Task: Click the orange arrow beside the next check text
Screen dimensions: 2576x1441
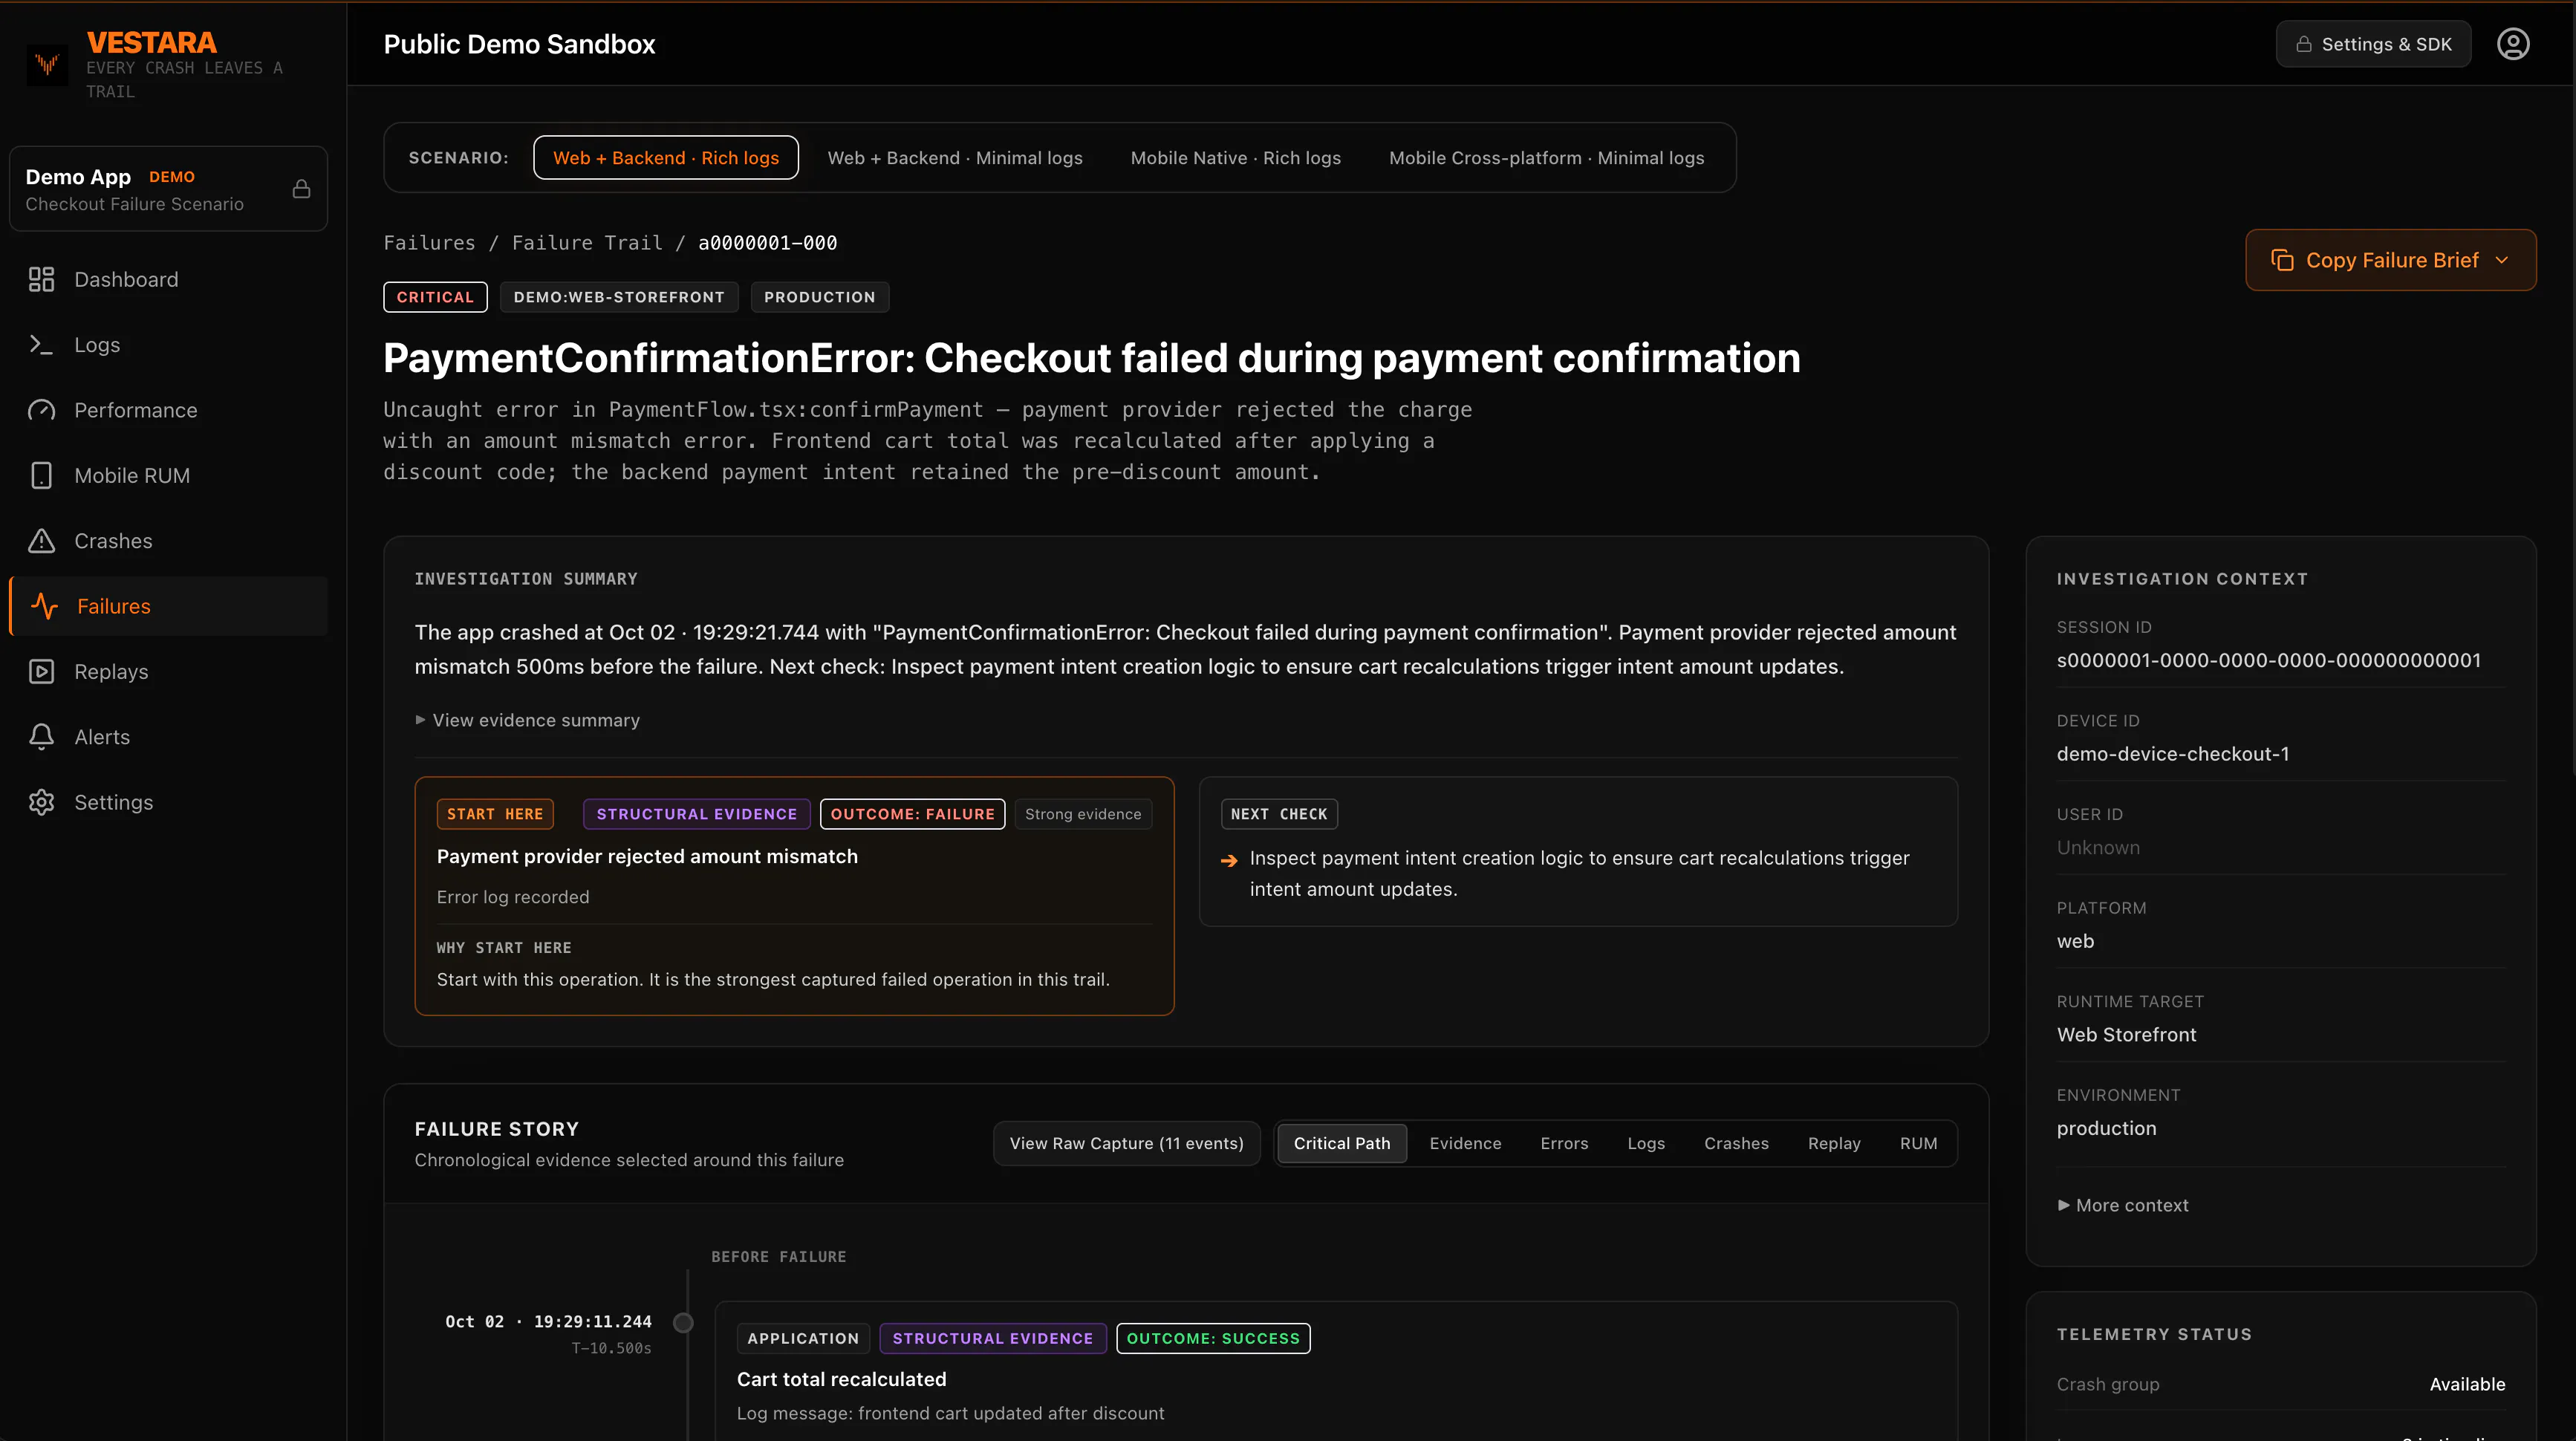Action: click(x=1229, y=860)
